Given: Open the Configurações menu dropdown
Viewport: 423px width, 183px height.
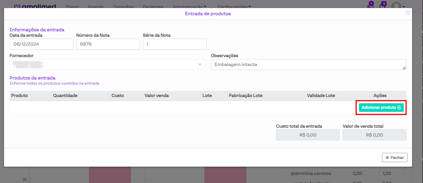Looking at the screenshot, I should [234, 7].
